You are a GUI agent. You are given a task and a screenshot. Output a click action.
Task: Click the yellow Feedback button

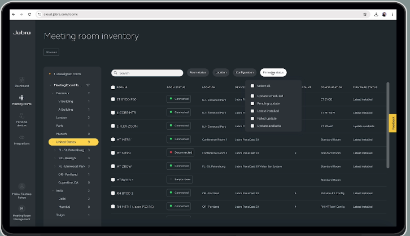tap(393, 123)
